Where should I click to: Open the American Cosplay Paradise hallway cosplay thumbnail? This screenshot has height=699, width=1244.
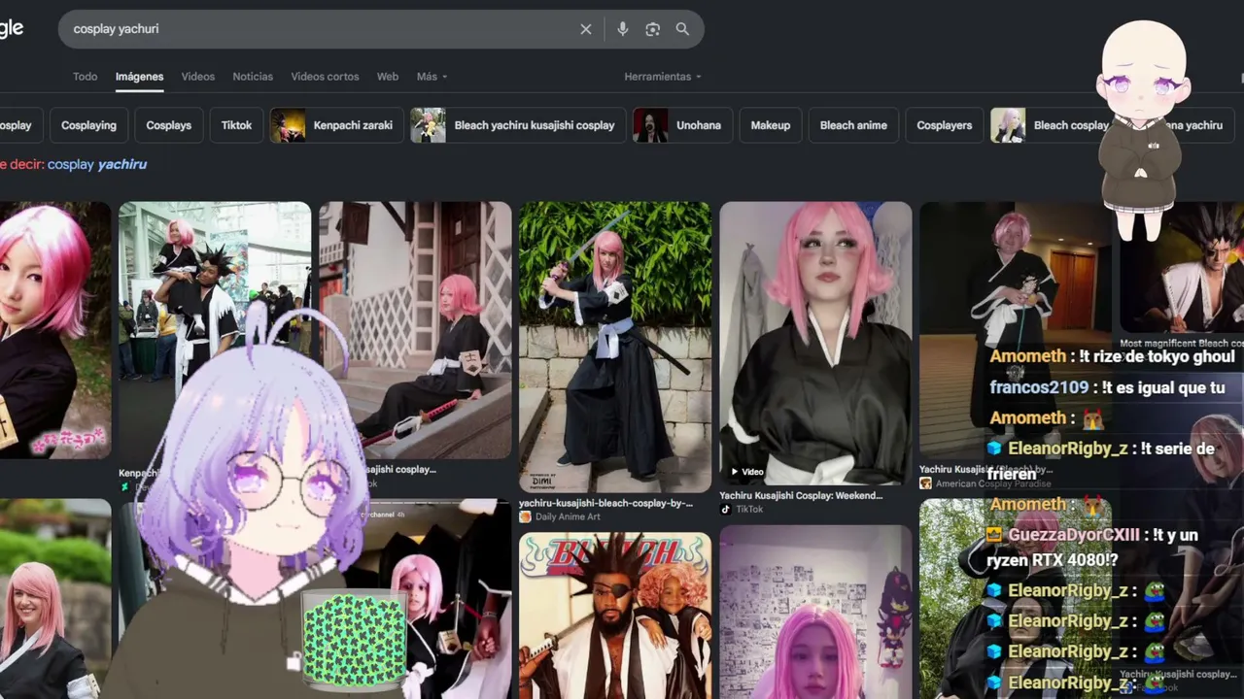(x=1016, y=330)
